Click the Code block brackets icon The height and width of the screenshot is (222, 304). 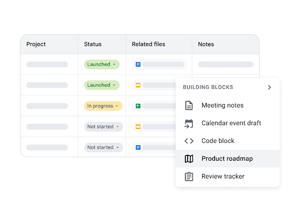[x=189, y=141]
